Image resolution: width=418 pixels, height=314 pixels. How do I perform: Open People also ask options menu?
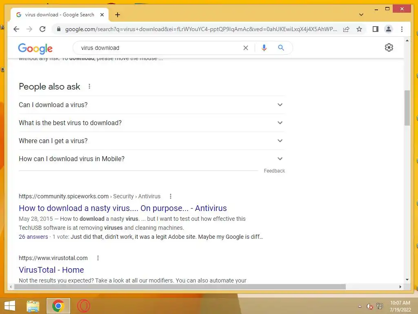pyautogui.click(x=89, y=86)
